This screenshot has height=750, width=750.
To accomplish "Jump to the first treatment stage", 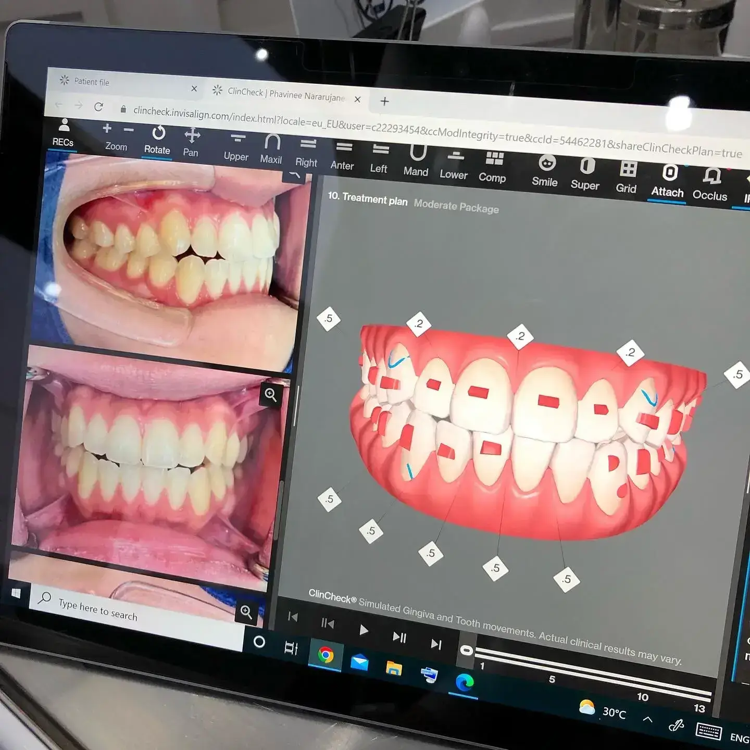I will [293, 617].
